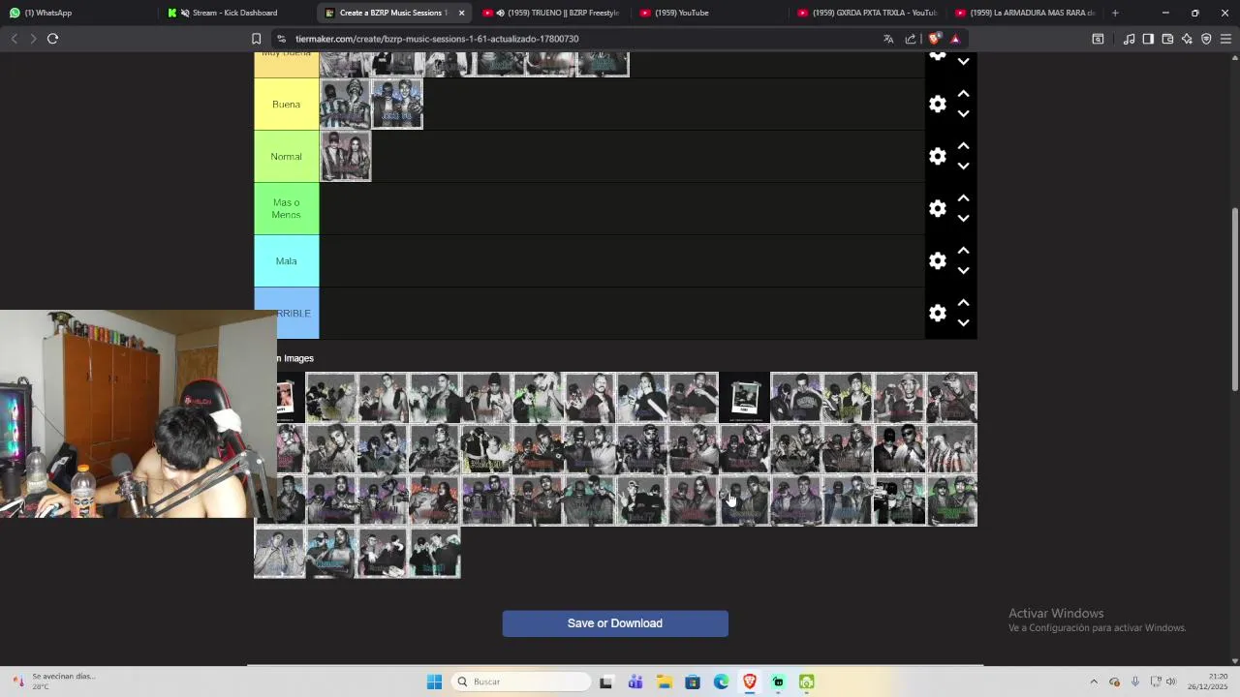Select the only image in Normal tier
The height and width of the screenshot is (697, 1240).
[345, 156]
